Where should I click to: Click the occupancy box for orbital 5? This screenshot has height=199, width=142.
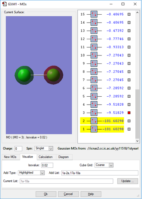pos(94,96)
